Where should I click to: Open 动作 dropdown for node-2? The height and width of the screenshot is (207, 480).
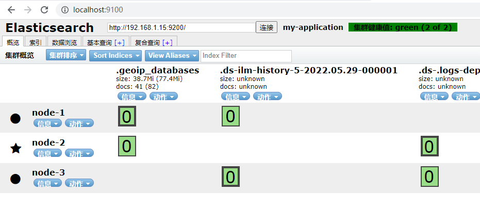[x=79, y=153]
